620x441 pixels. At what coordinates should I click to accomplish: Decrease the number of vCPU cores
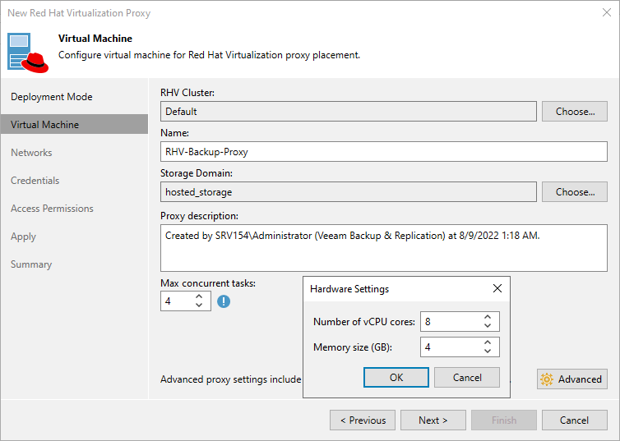488,326
